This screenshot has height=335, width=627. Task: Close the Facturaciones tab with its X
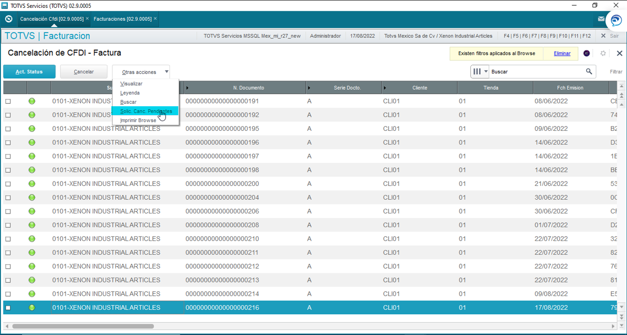pyautogui.click(x=155, y=19)
